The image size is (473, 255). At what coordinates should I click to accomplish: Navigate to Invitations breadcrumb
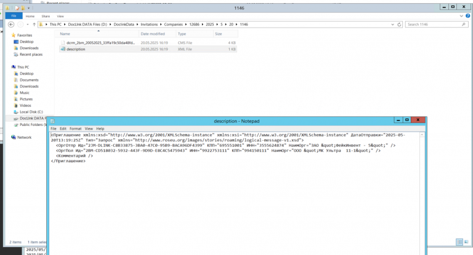(x=149, y=25)
